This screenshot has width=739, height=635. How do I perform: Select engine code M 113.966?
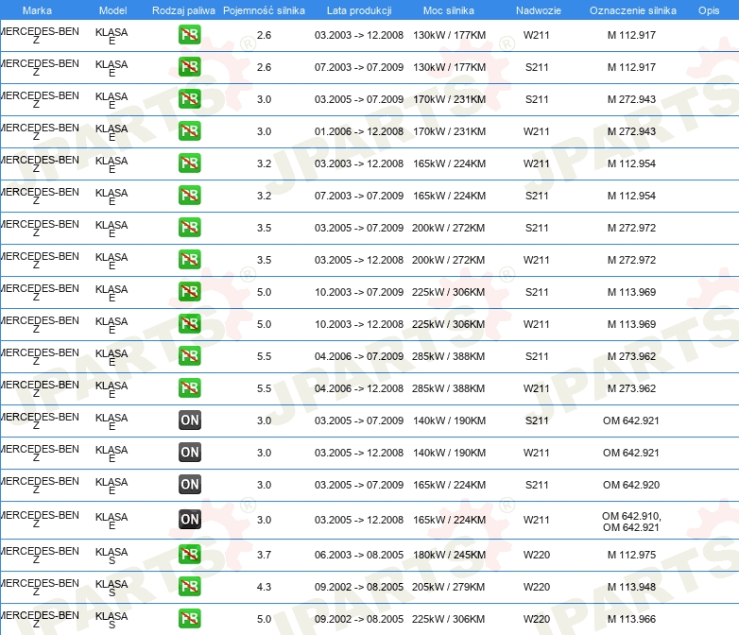(x=631, y=619)
